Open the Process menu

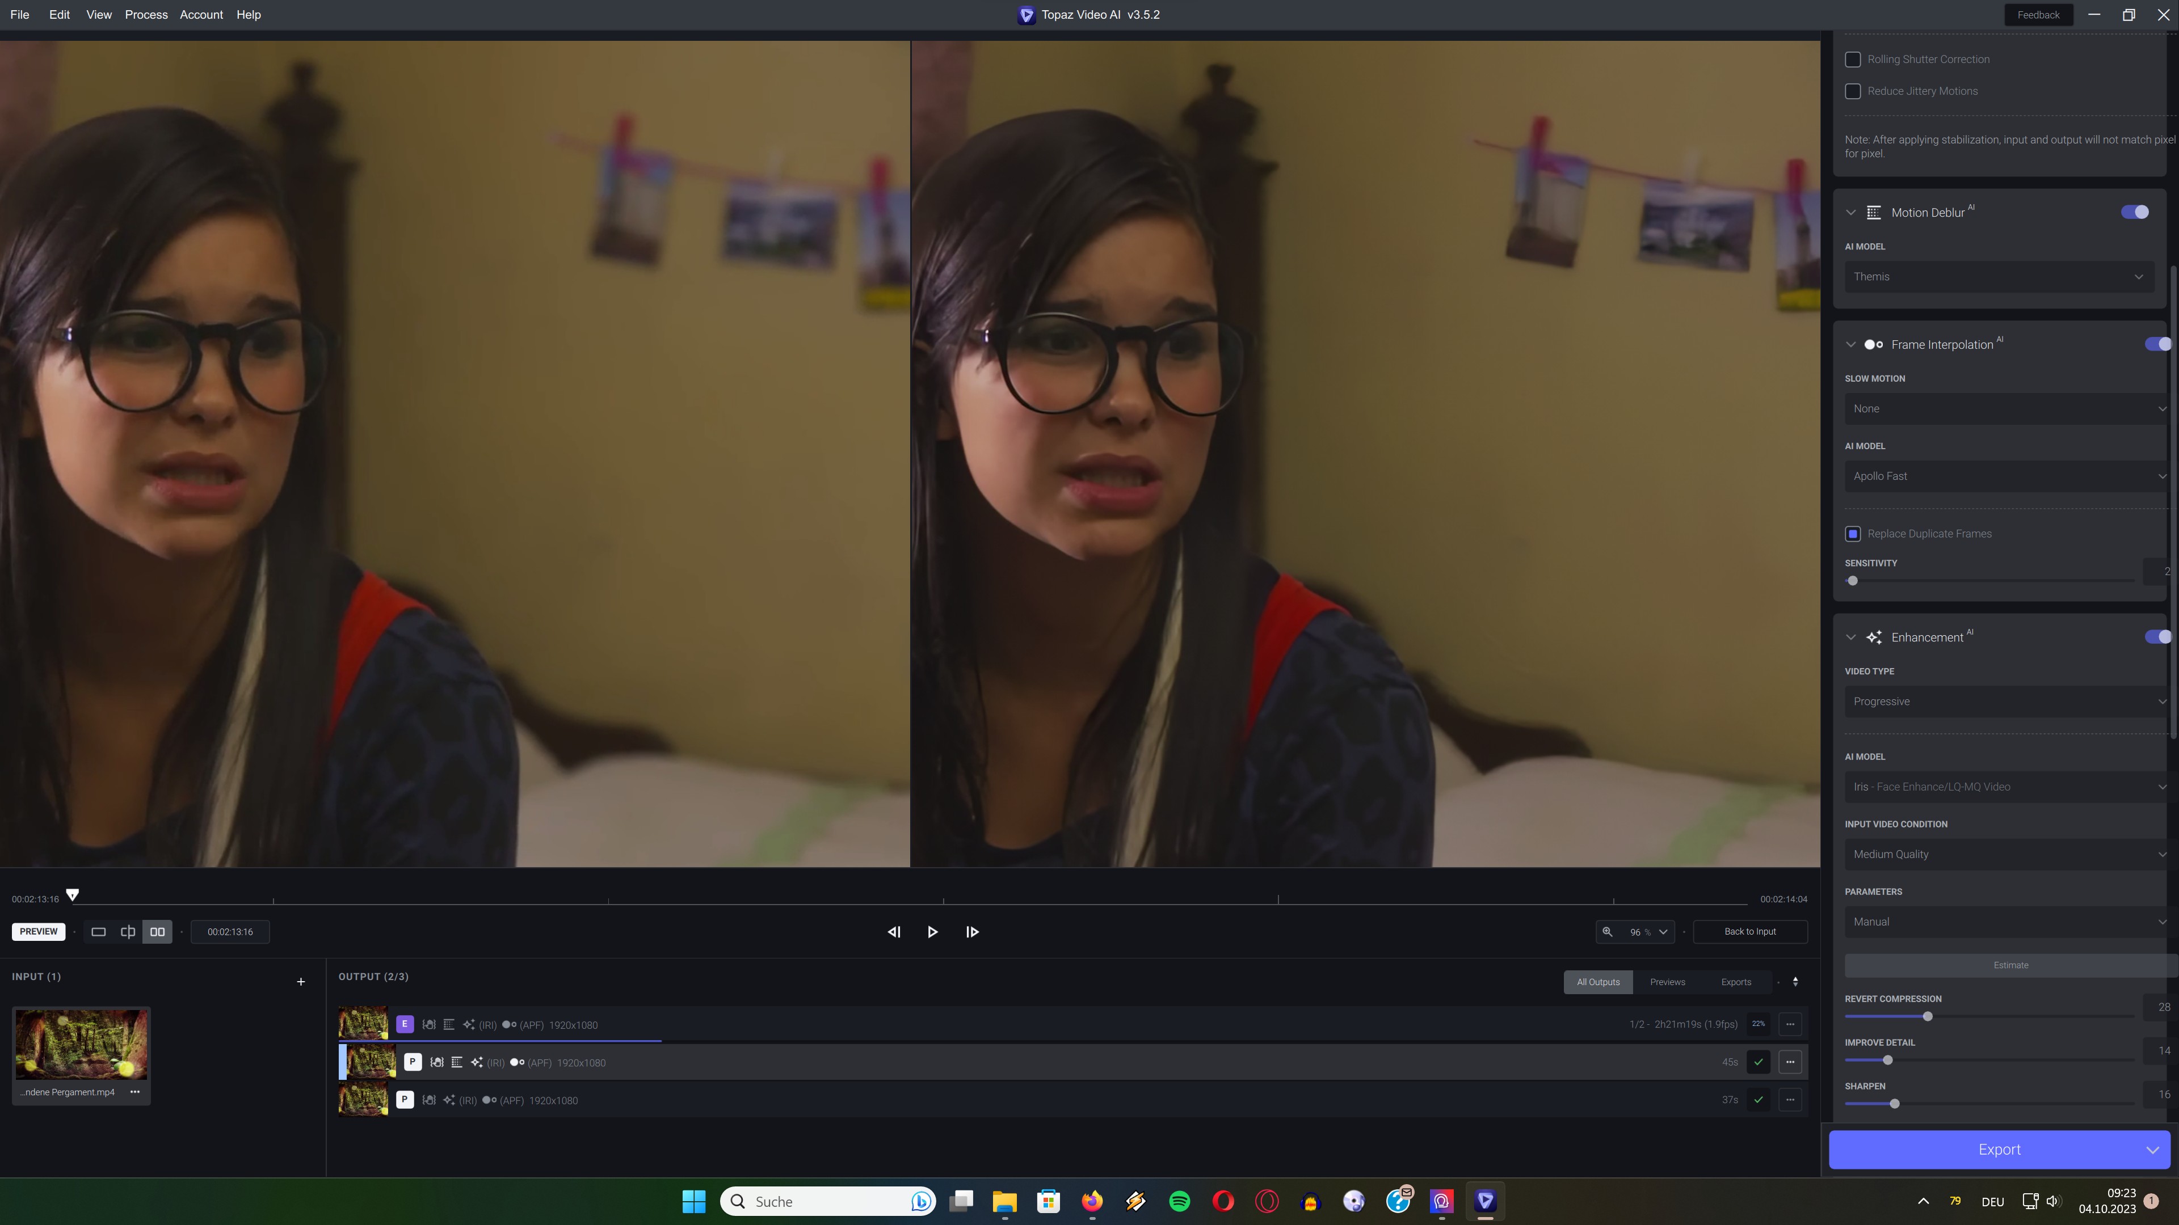click(145, 14)
